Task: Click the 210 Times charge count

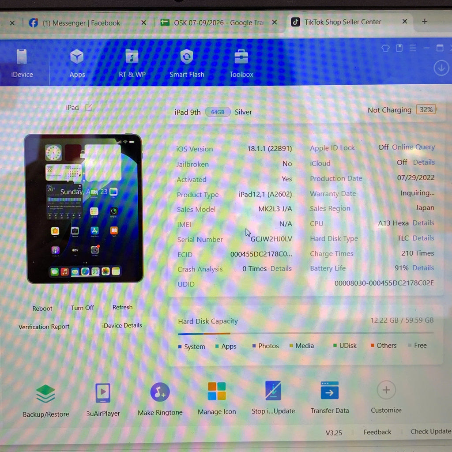Action: pos(418,253)
